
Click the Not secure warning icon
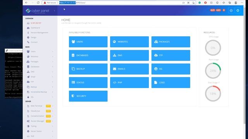pos(45,3)
